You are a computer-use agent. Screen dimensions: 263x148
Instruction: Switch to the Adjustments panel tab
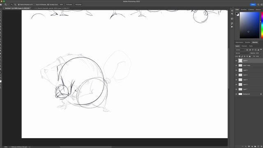click(239, 42)
